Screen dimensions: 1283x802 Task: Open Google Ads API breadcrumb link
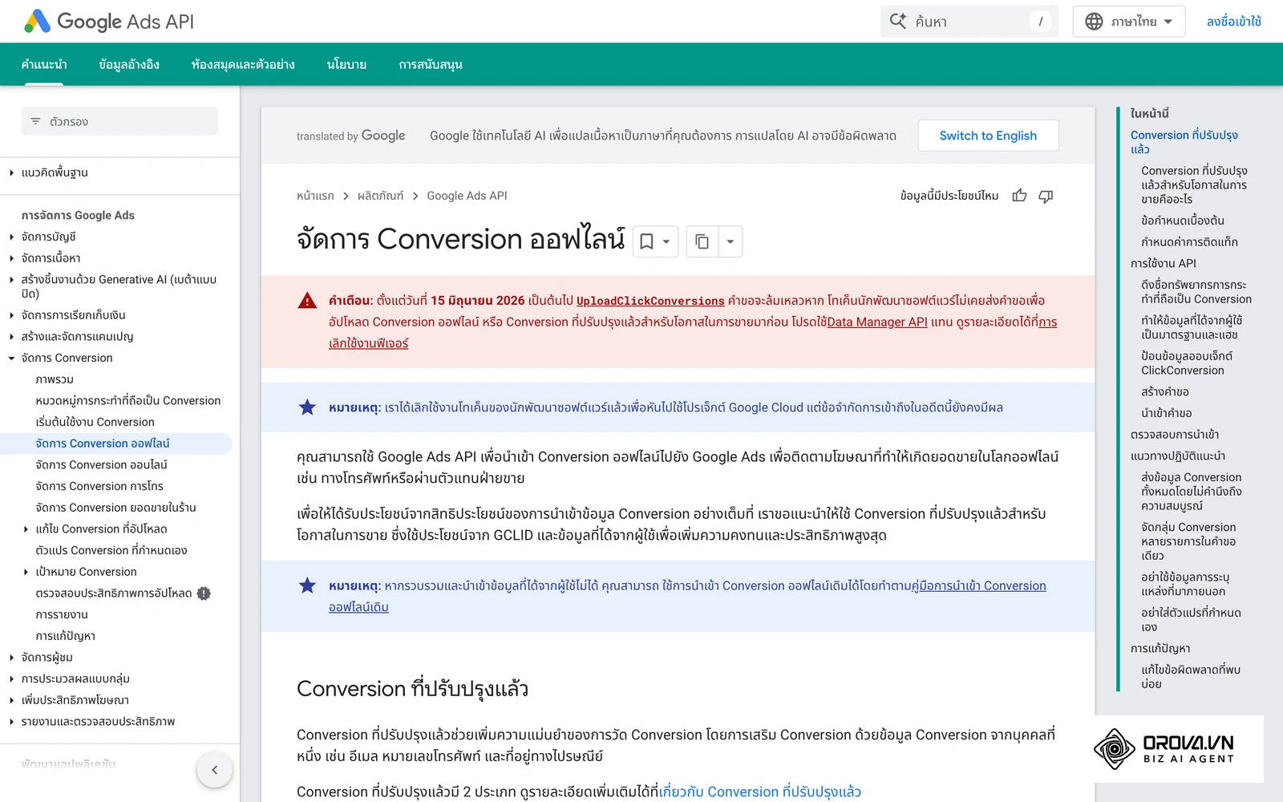click(x=467, y=196)
